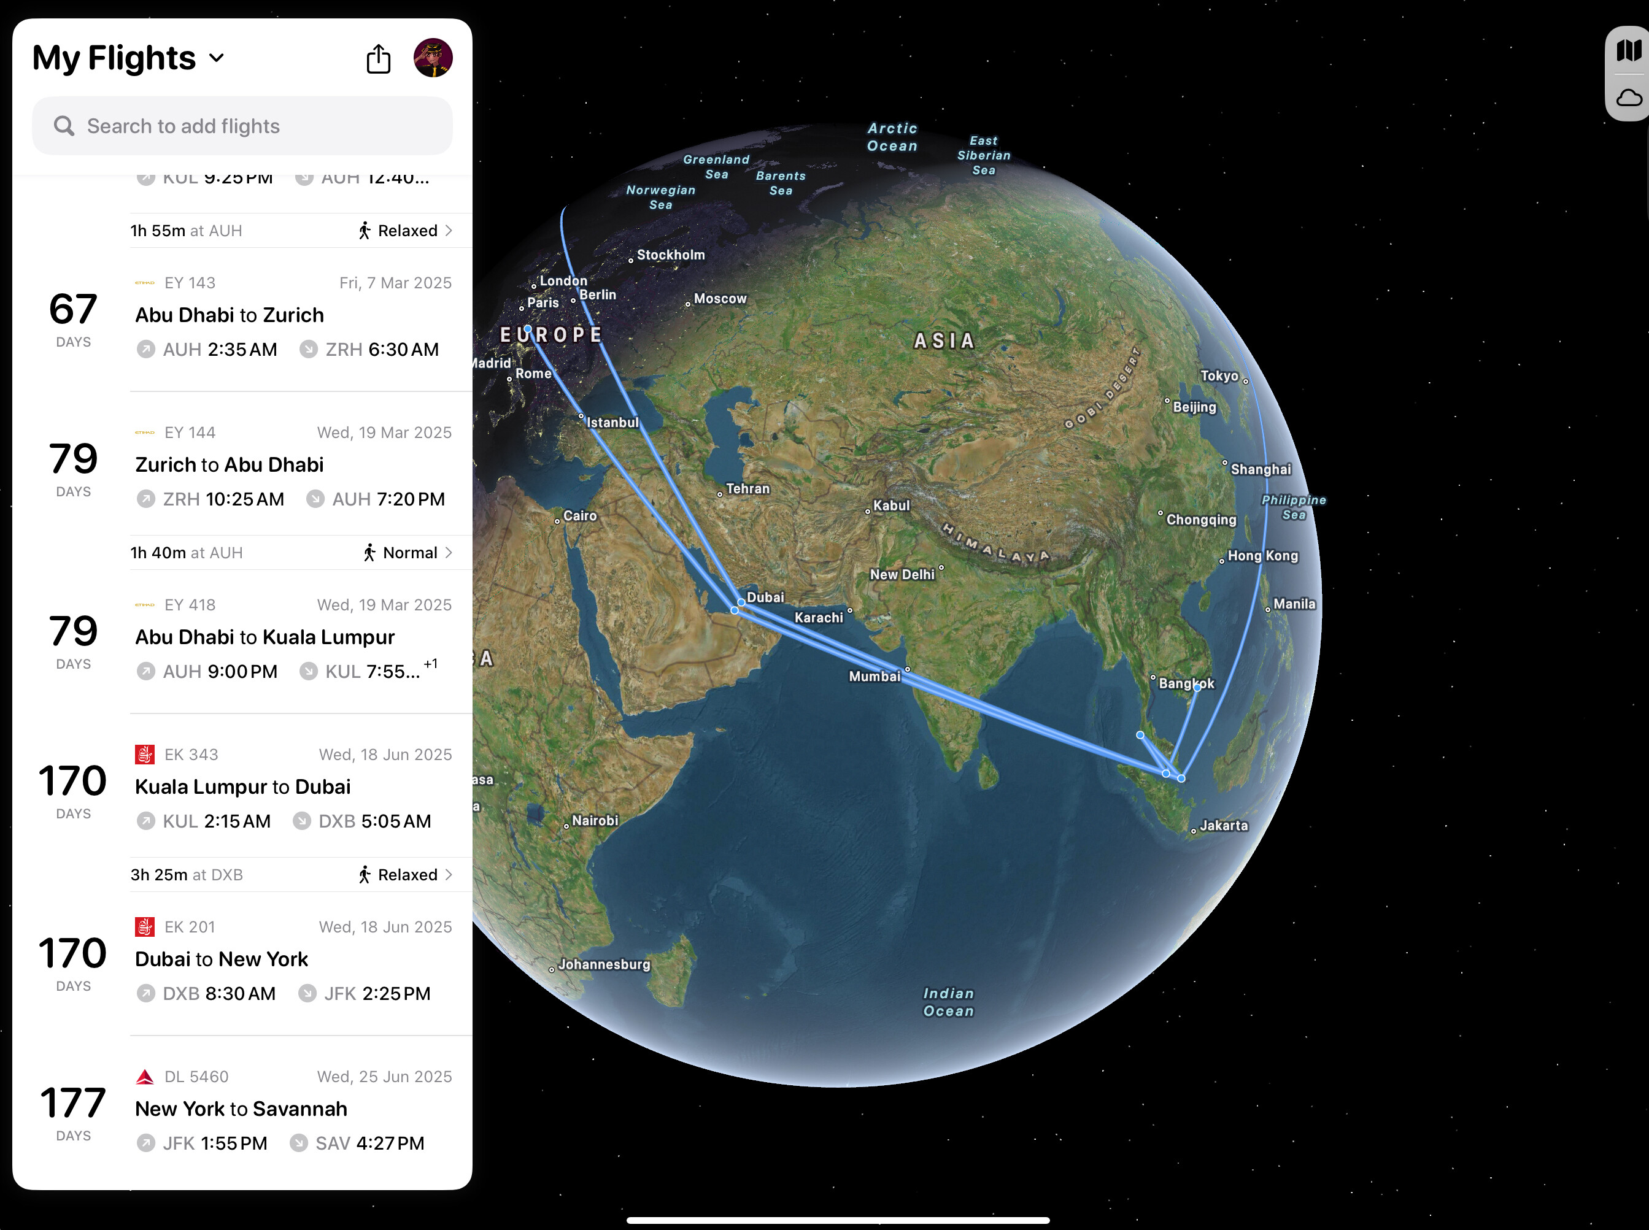1649x1230 pixels.
Task: Open the profile avatar
Action: tap(433, 58)
